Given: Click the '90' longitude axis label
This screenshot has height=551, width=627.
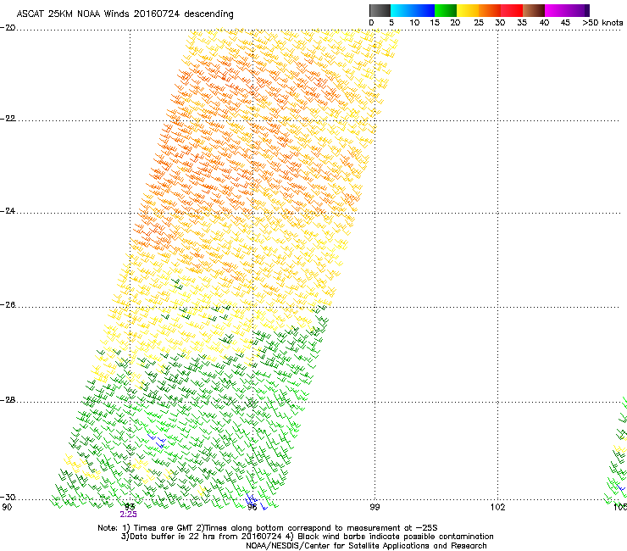Looking at the screenshot, I should [x=7, y=507].
